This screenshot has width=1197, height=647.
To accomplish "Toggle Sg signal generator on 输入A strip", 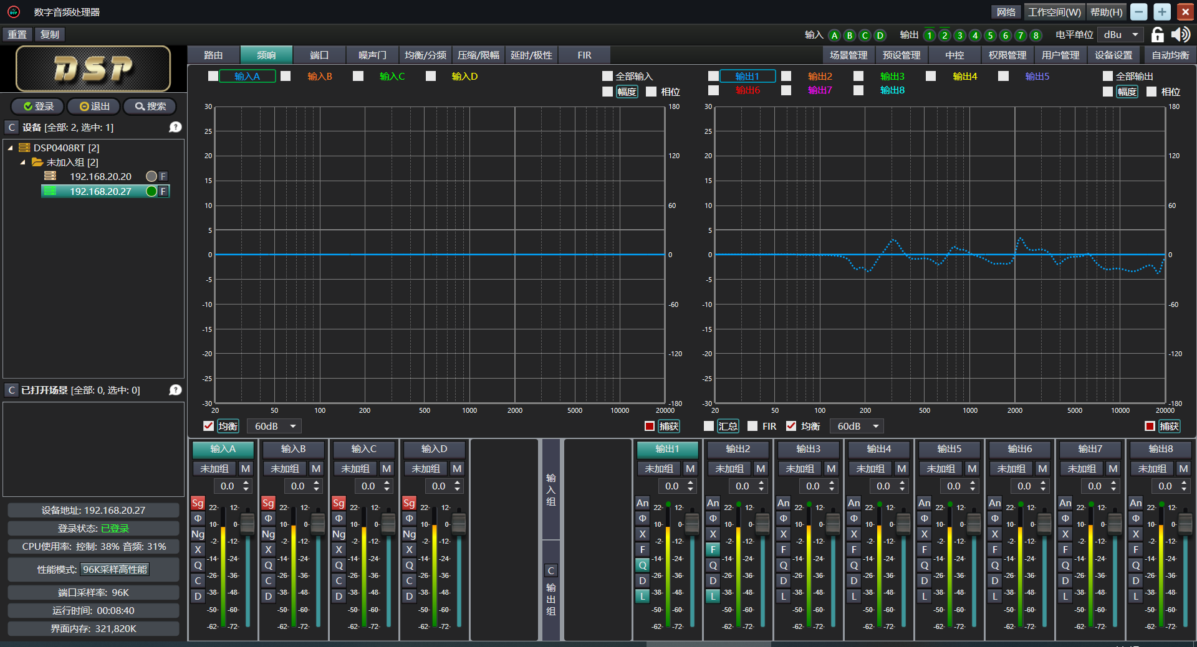I will (x=198, y=503).
